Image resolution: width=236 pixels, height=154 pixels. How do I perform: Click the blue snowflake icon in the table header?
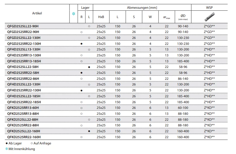click(74, 14)
